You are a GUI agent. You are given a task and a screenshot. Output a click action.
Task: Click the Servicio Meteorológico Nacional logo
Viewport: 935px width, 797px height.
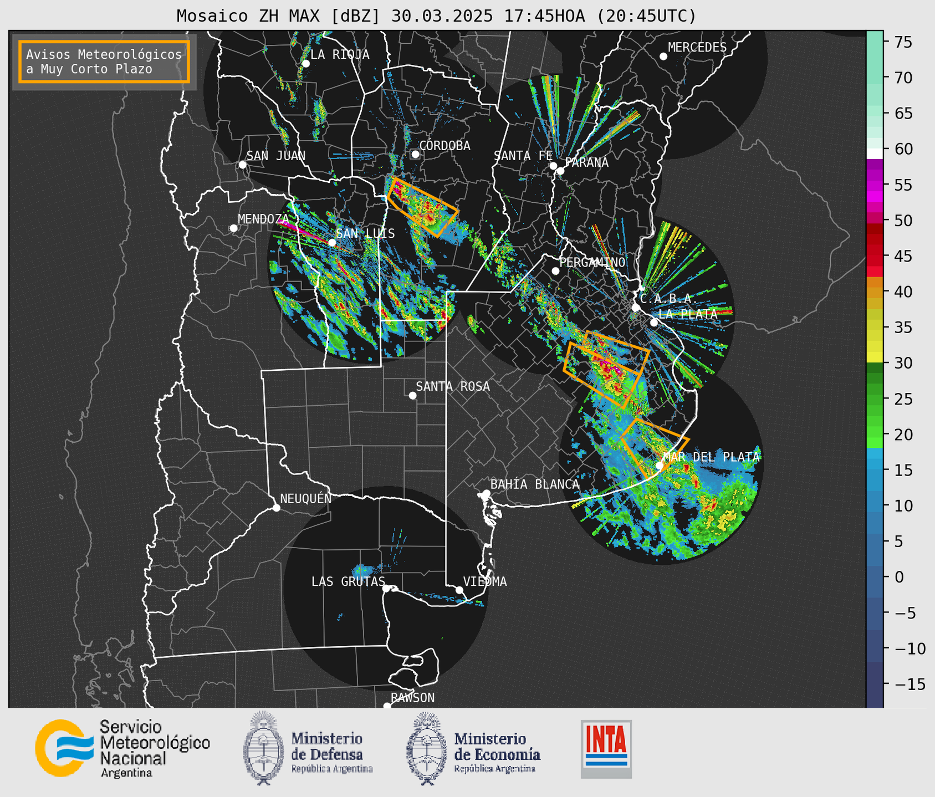click(122, 748)
